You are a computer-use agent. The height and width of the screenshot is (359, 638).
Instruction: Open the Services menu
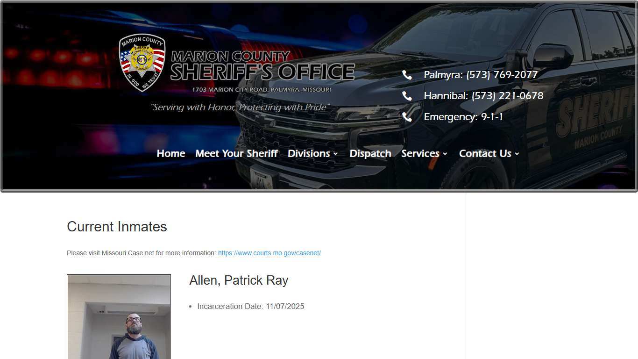coord(420,153)
